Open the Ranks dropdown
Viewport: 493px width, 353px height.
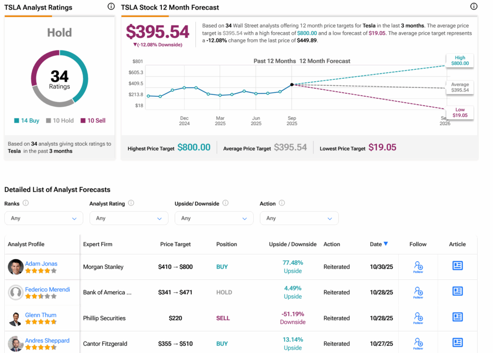pos(43,218)
